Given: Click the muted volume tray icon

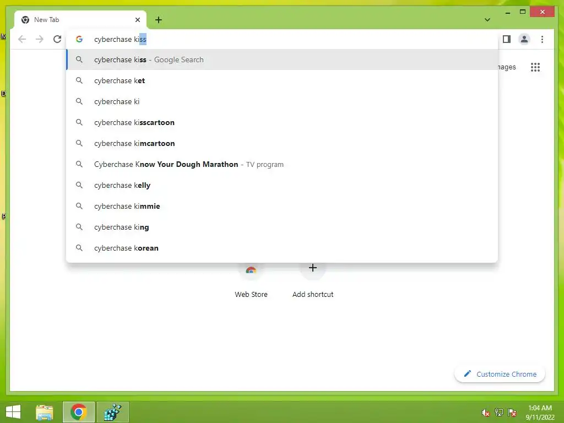Looking at the screenshot, I should pos(485,413).
